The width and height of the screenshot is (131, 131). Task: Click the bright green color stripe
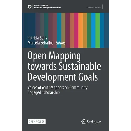(98, 30)
